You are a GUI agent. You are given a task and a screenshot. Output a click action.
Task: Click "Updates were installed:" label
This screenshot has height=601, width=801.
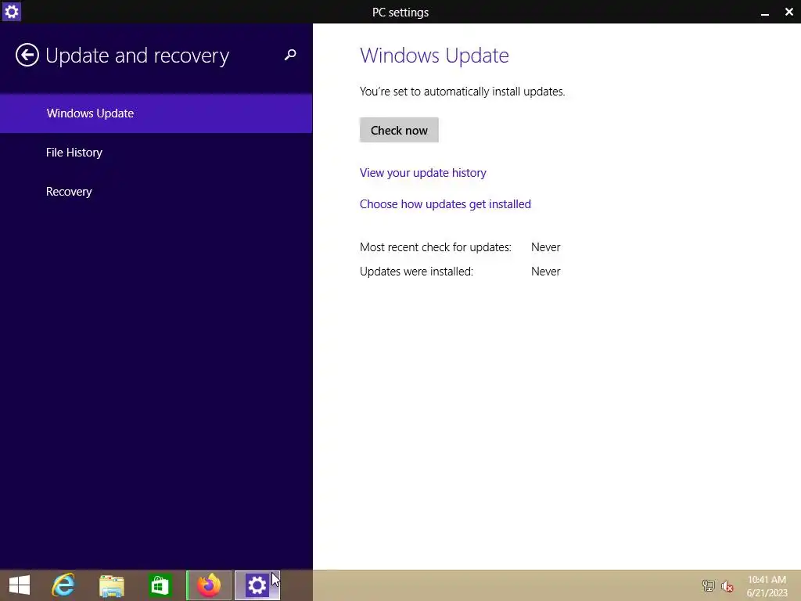pos(416,272)
